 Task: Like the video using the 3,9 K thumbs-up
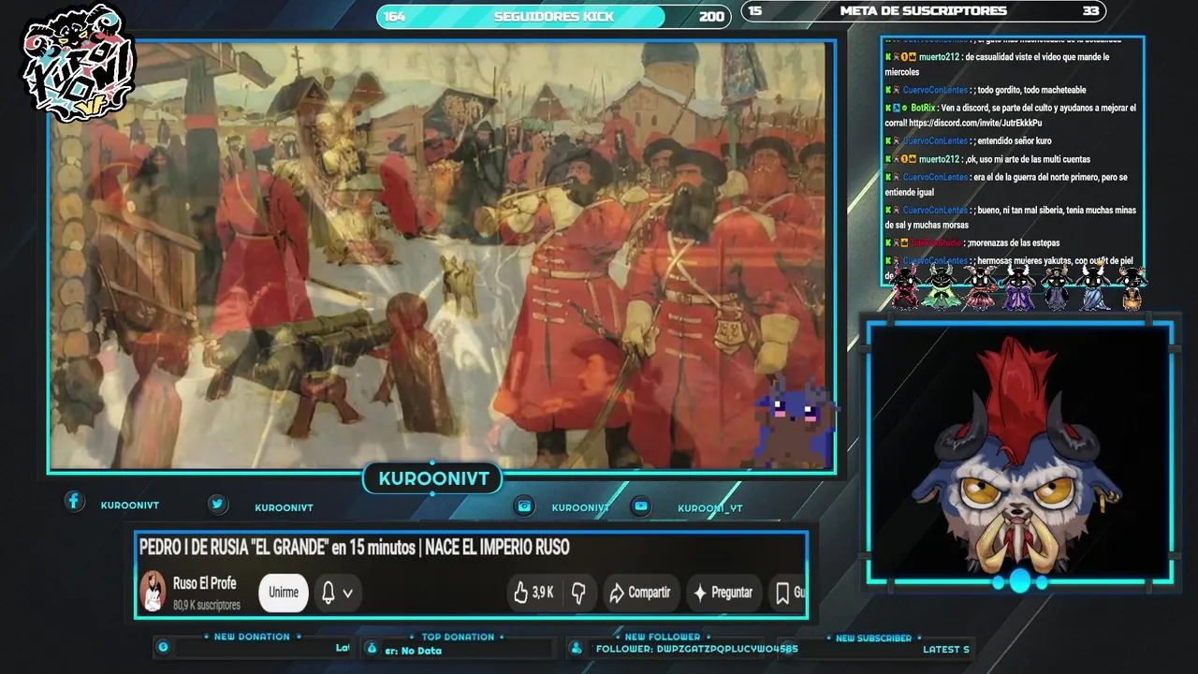tap(533, 593)
